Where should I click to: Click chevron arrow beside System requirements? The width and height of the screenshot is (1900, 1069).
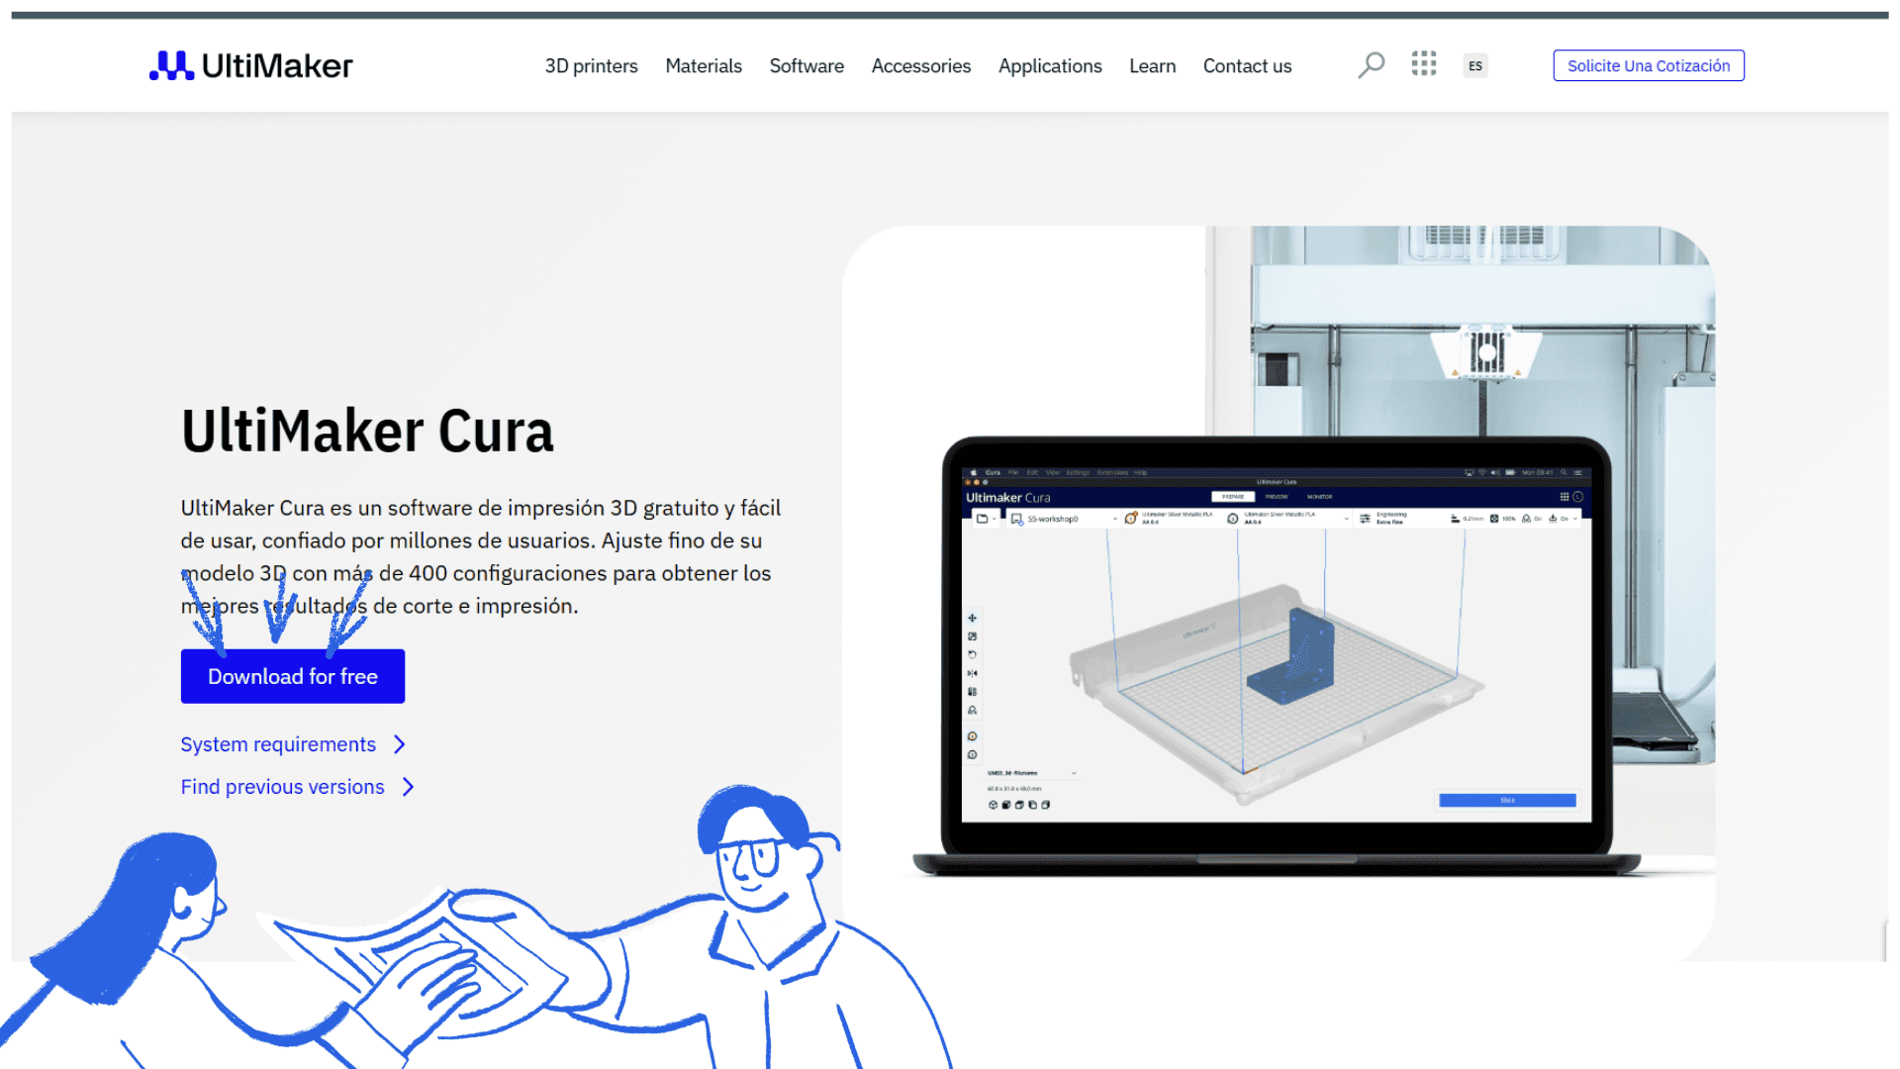[400, 744]
